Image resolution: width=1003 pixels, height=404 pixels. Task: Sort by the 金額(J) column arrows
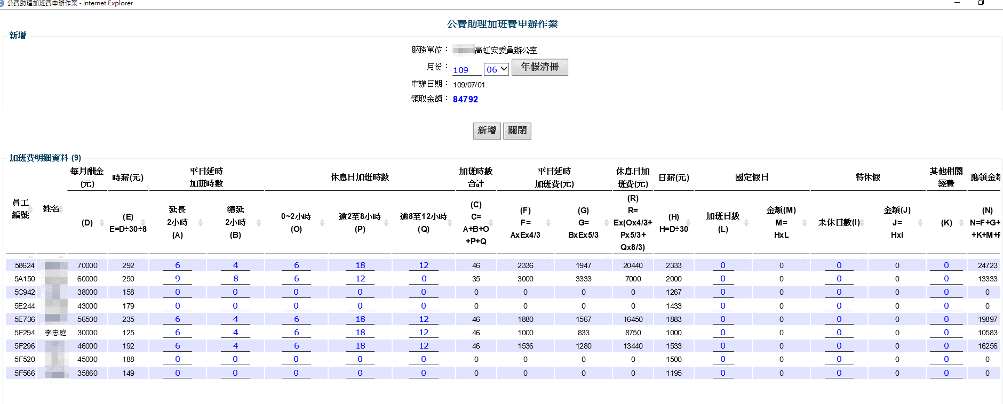click(x=920, y=223)
